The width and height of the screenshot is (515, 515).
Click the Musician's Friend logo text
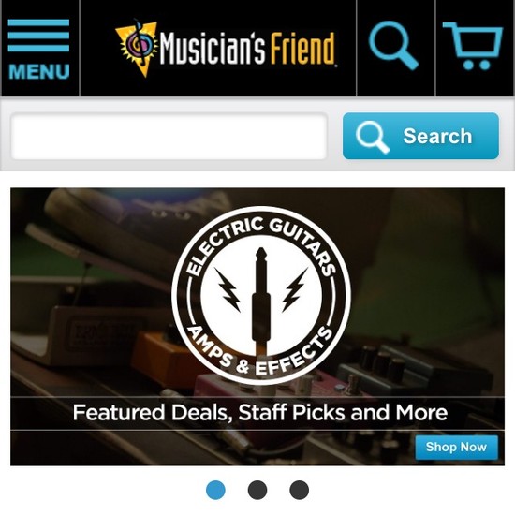point(247,49)
